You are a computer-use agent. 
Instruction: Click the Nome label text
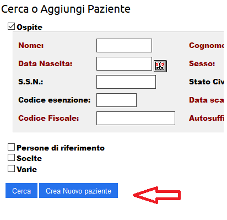coord(31,45)
